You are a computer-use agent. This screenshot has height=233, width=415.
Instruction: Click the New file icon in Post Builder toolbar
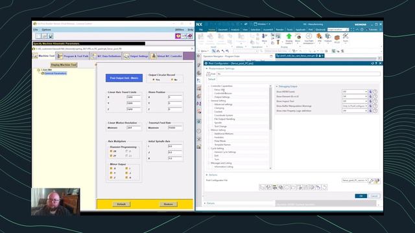(39, 36)
